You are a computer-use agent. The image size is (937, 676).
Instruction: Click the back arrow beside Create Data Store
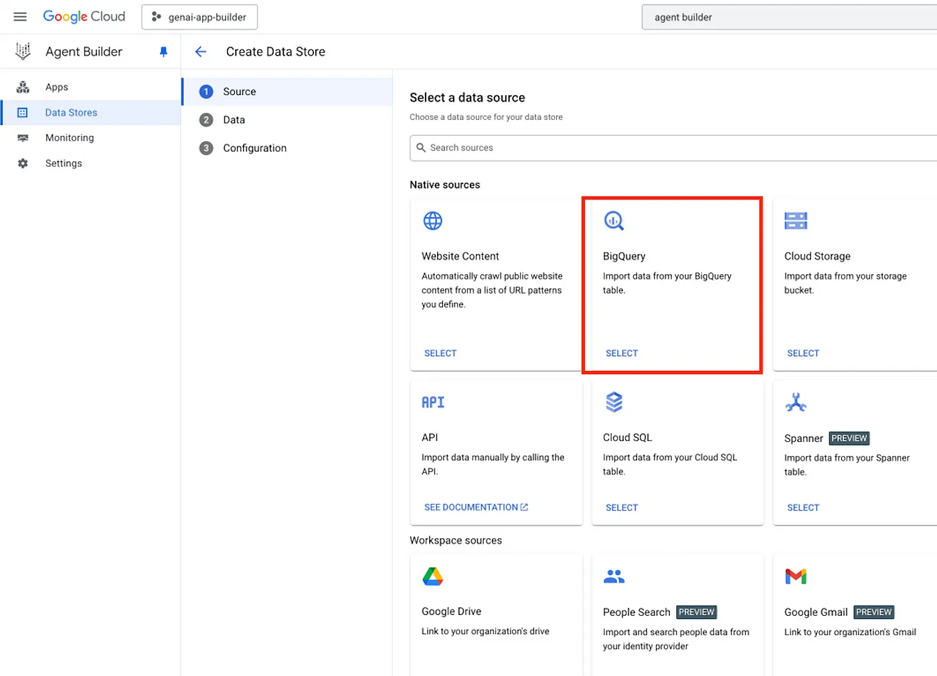pos(201,52)
